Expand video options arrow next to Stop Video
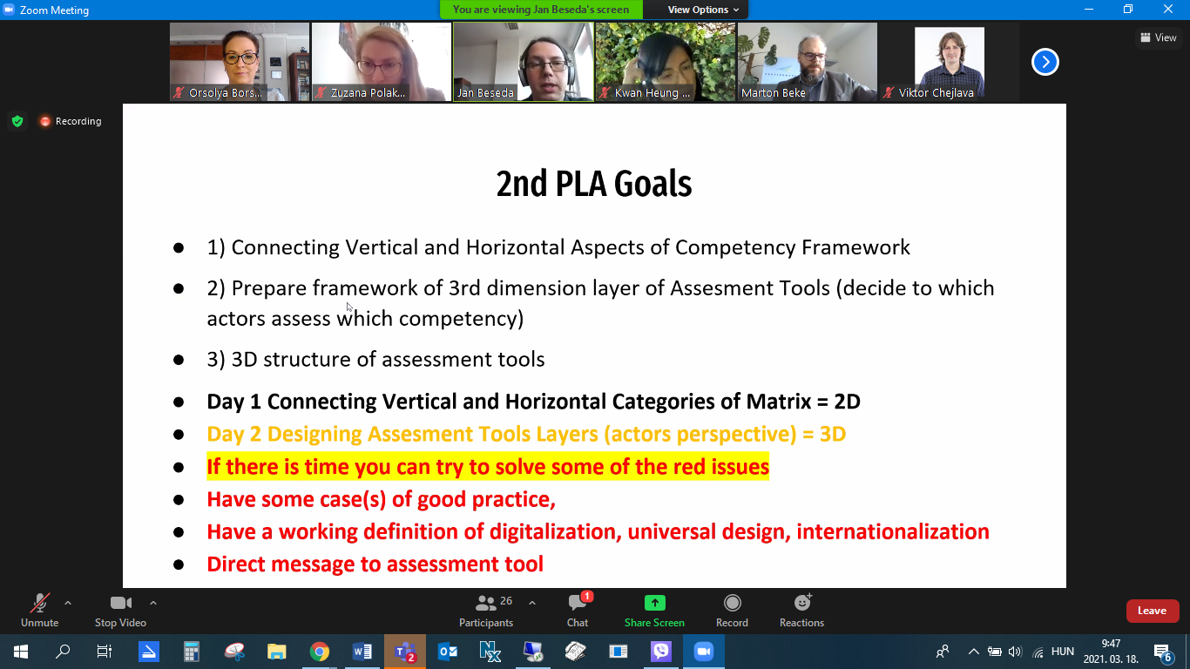This screenshot has width=1190, height=669. point(153,603)
